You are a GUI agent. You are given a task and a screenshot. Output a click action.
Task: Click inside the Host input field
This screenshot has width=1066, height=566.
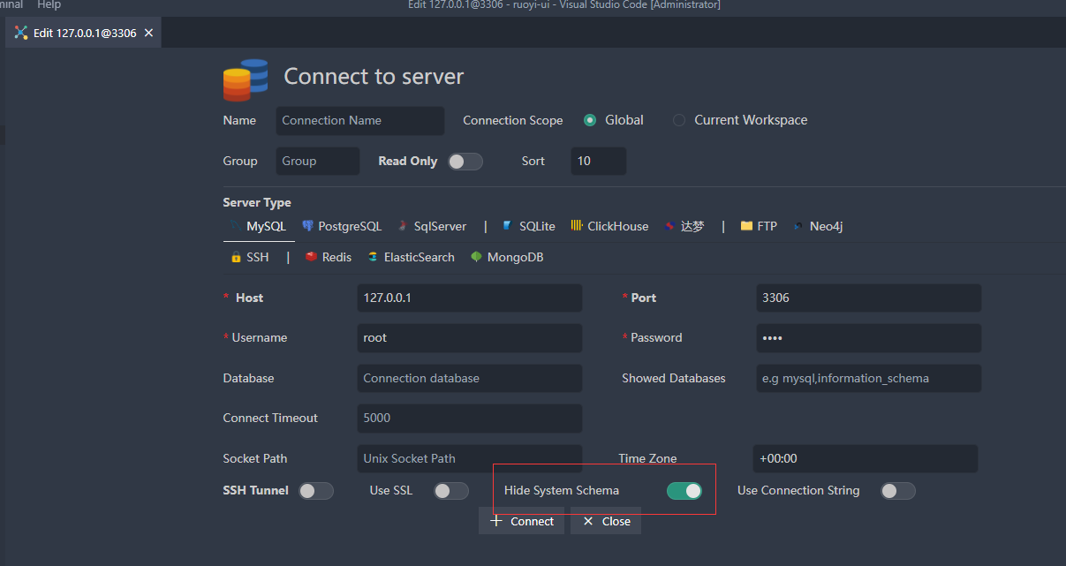click(x=469, y=298)
